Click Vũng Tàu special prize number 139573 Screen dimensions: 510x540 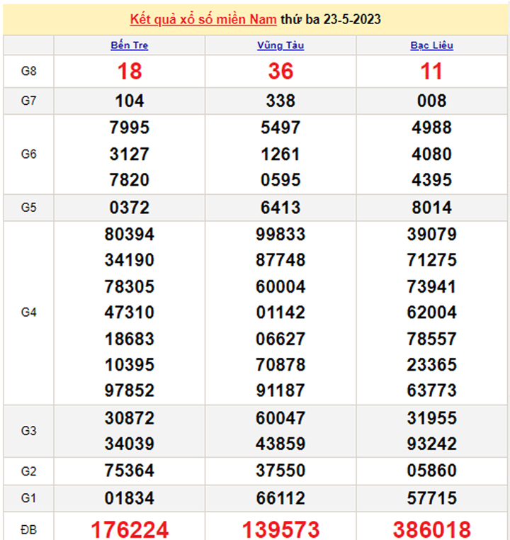[280, 529]
